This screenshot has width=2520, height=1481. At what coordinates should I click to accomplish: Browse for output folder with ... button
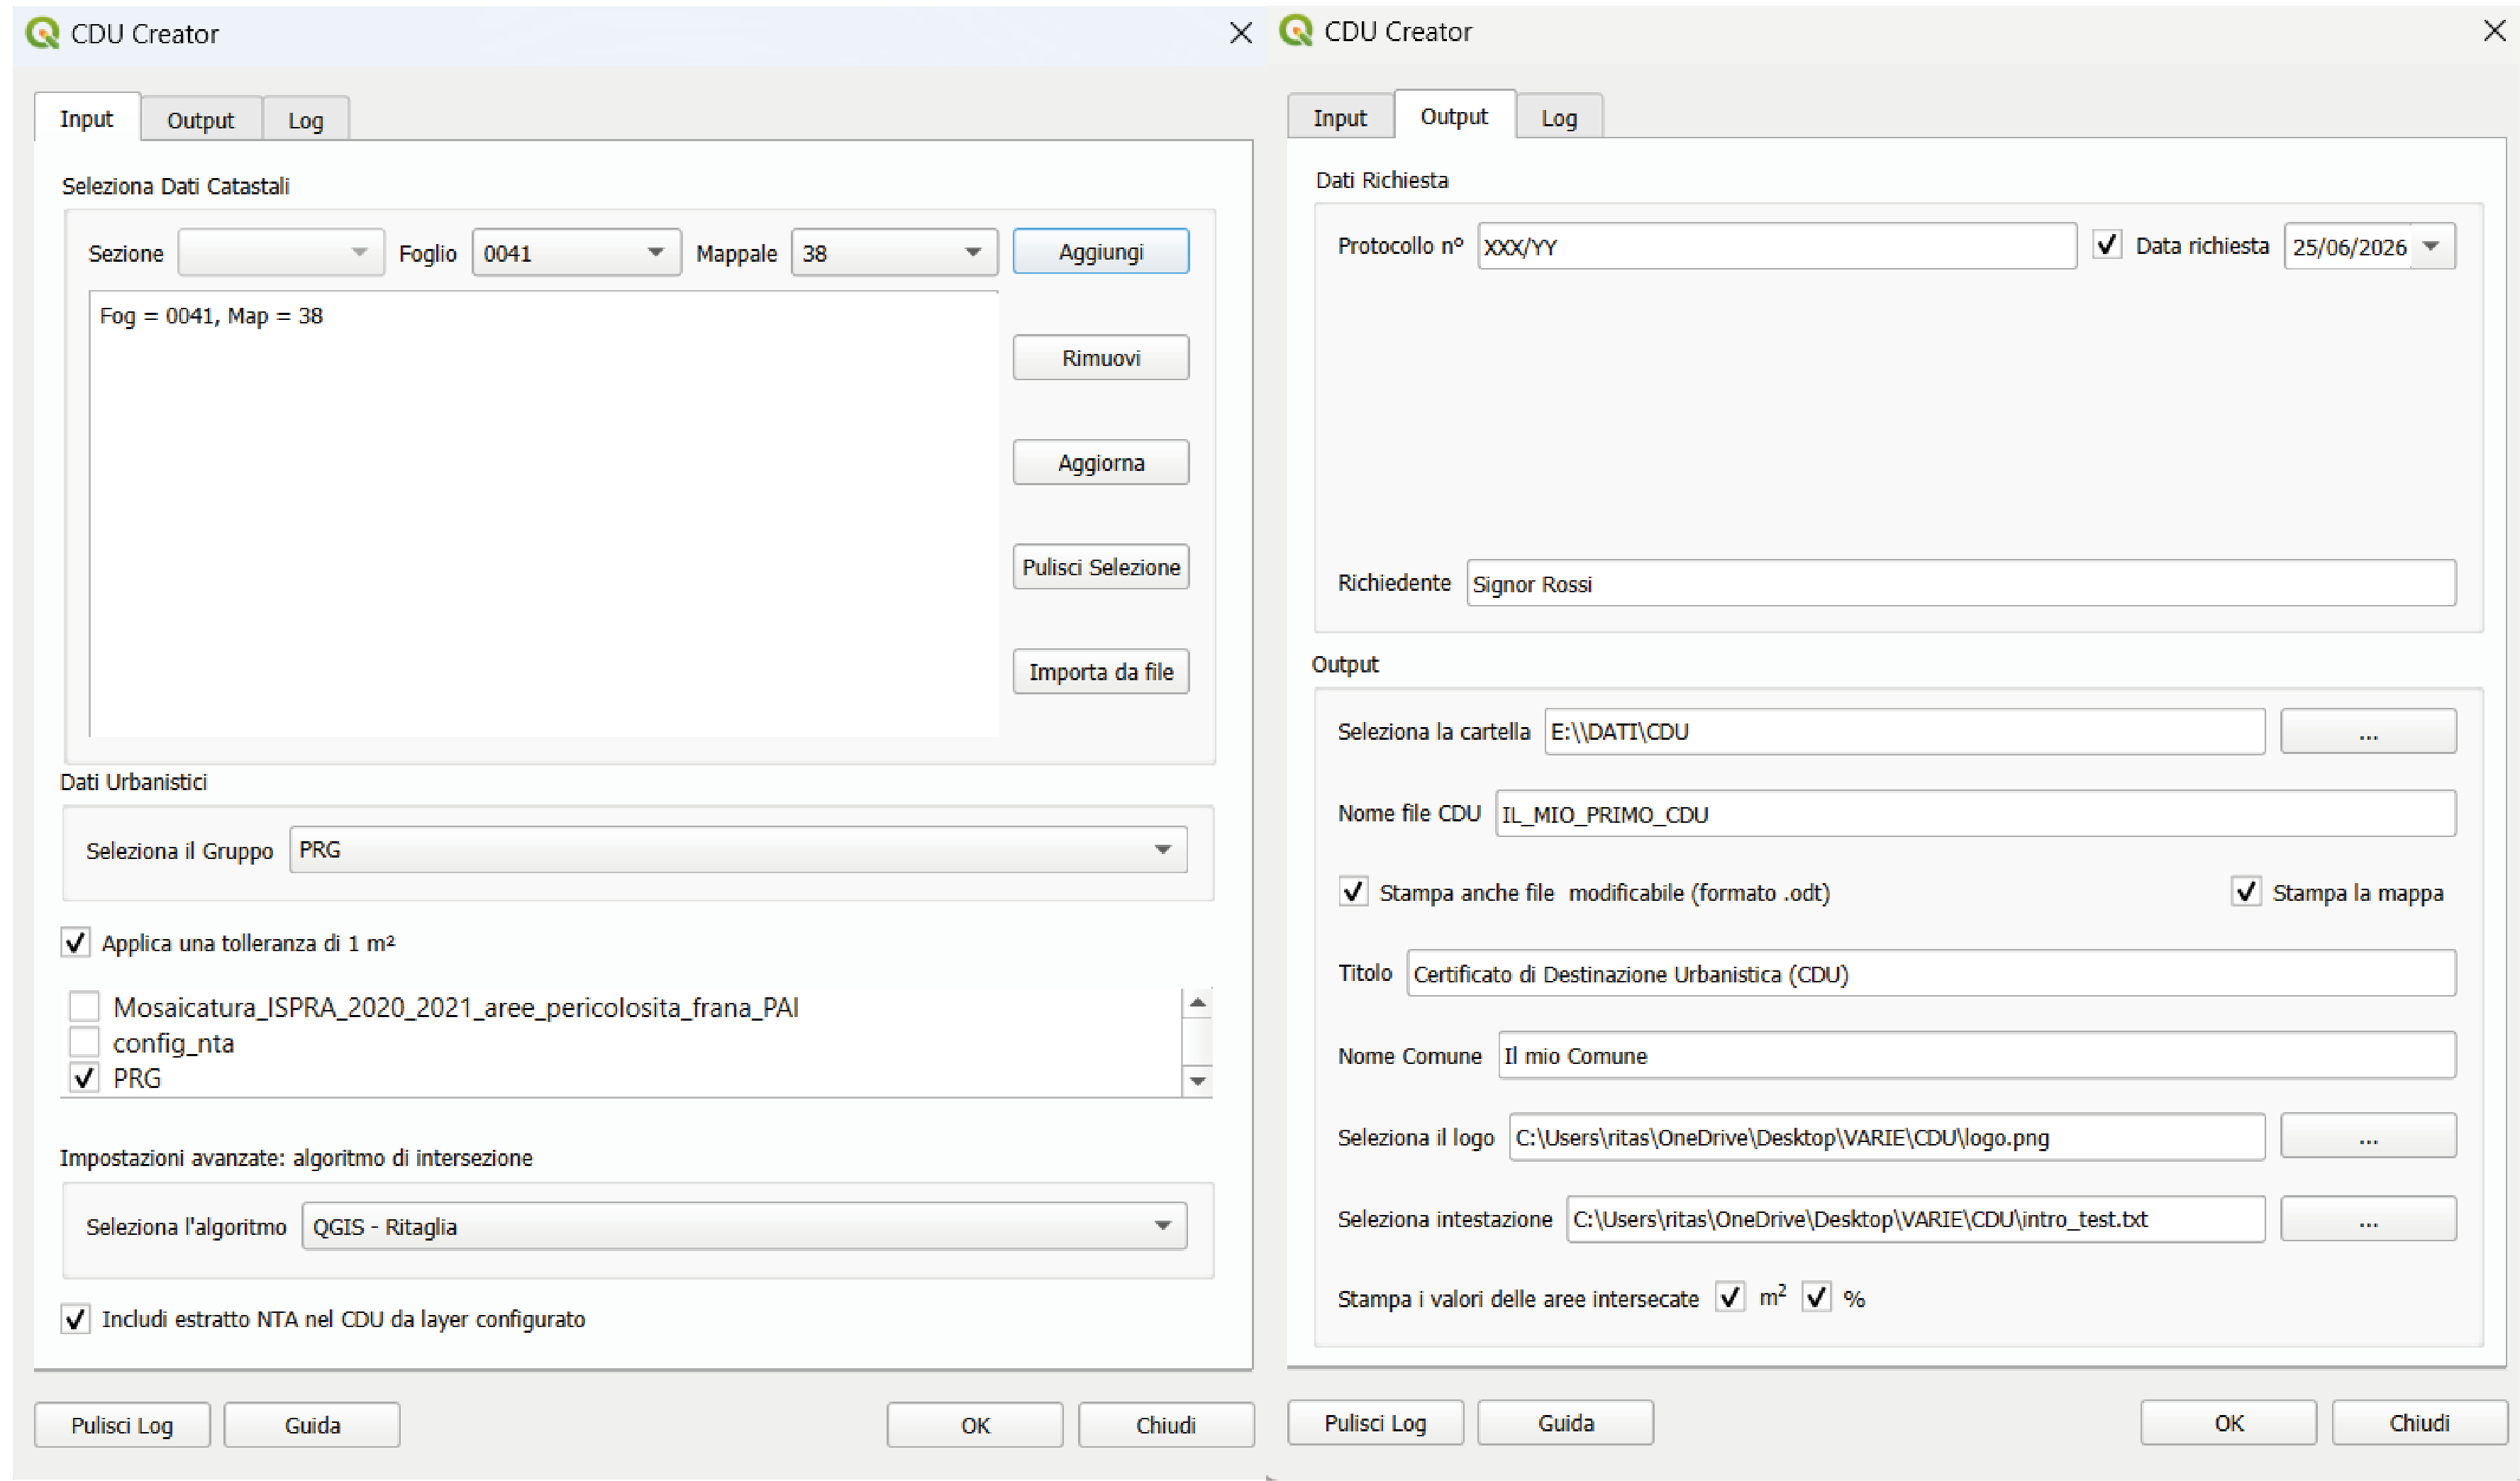point(2368,731)
